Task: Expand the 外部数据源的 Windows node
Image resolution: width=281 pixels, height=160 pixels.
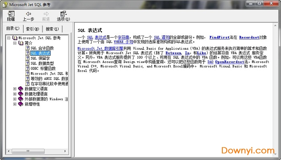Action: (15, 99)
